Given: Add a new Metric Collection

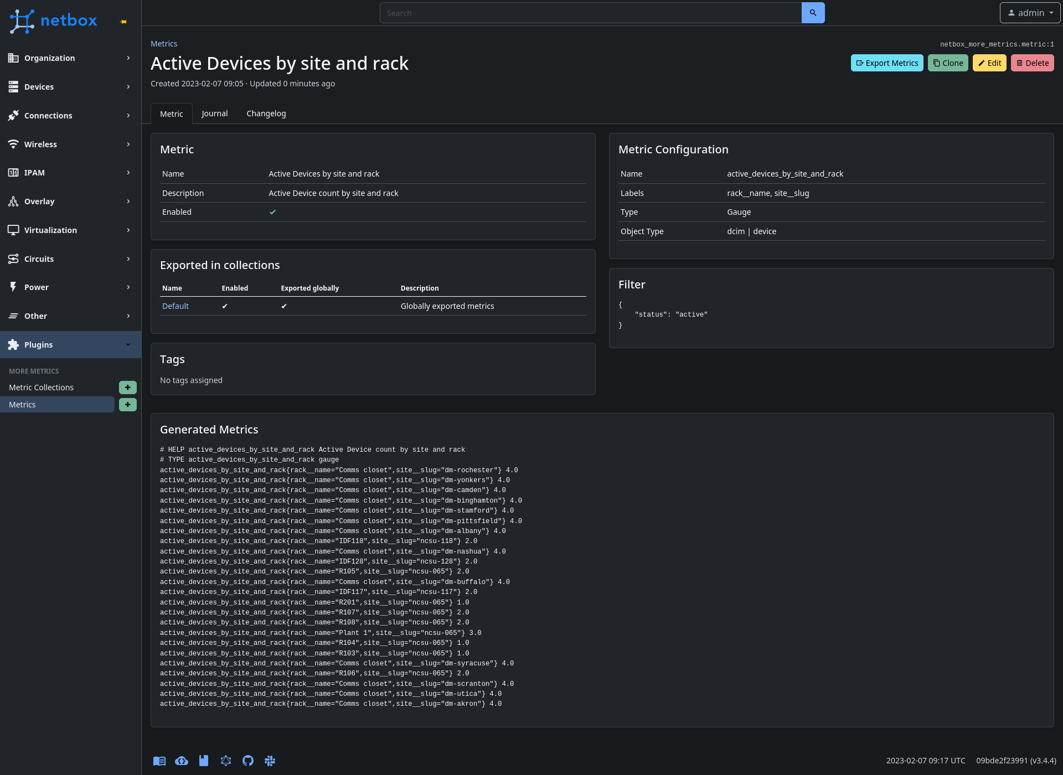Looking at the screenshot, I should pyautogui.click(x=127, y=387).
